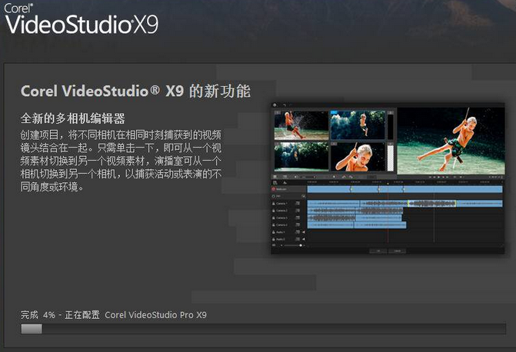The image size is (516, 352).
Task: Click the paragraph line starting "镜头结合在一起"
Action: [121, 148]
